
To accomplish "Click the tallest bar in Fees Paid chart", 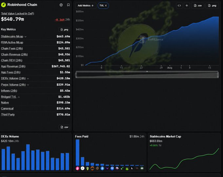I will coord(77,152).
